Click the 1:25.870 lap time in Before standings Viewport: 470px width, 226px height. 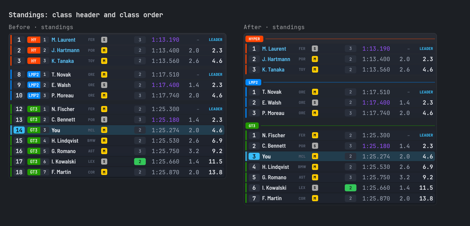(x=166, y=172)
